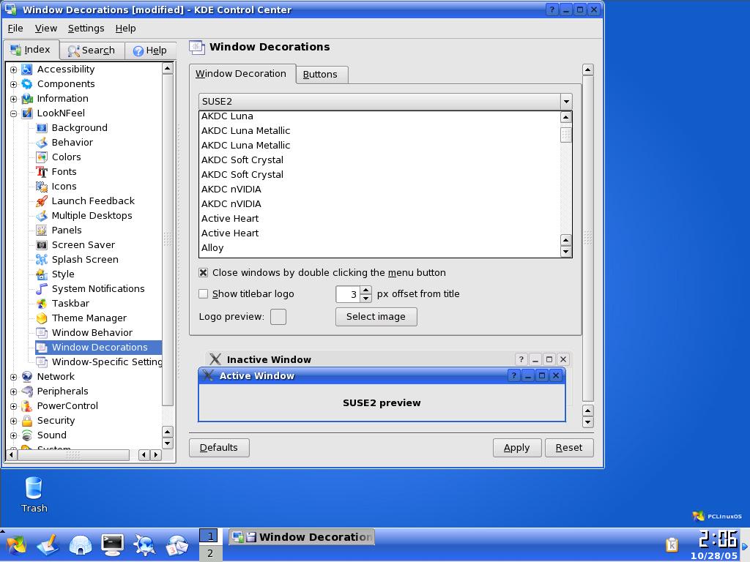The image size is (750, 562).
Task: Click the Security padlock icon
Action: (x=27, y=421)
